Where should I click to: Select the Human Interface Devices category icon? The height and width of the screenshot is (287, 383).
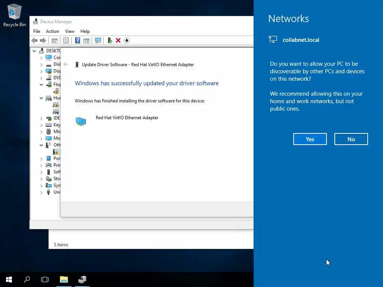click(x=49, y=98)
